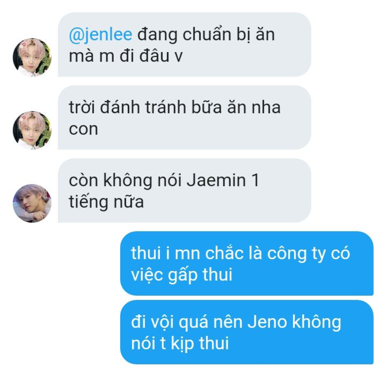Select the 'đang chuẩn bị ăn' message bubble
Image resolution: width=386 pixels, height=368 pixels.
184,45
